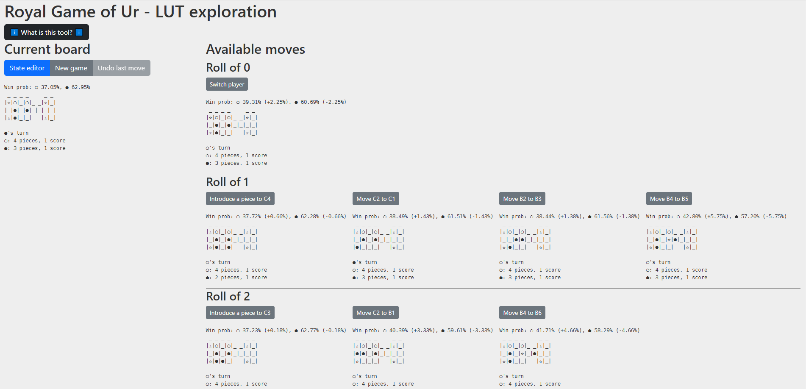806x389 pixels.
Task: Click the board preview under Switch player
Action: [232, 125]
